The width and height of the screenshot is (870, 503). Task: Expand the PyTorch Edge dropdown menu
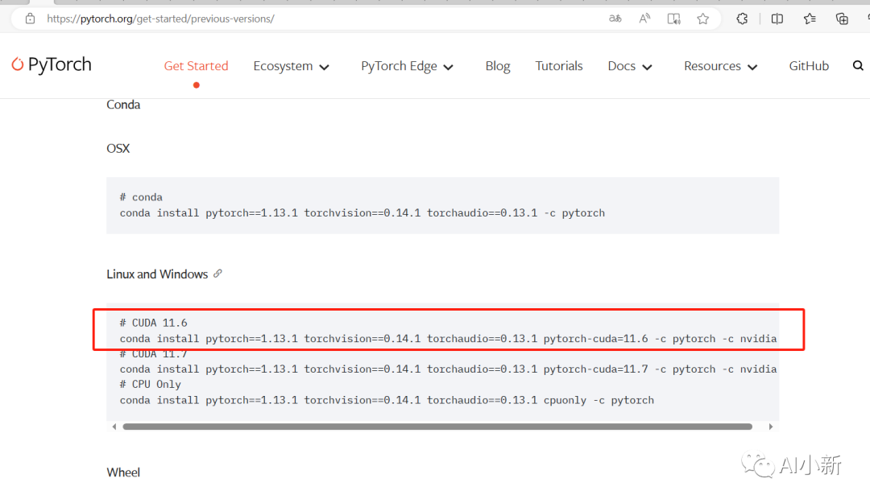point(408,66)
